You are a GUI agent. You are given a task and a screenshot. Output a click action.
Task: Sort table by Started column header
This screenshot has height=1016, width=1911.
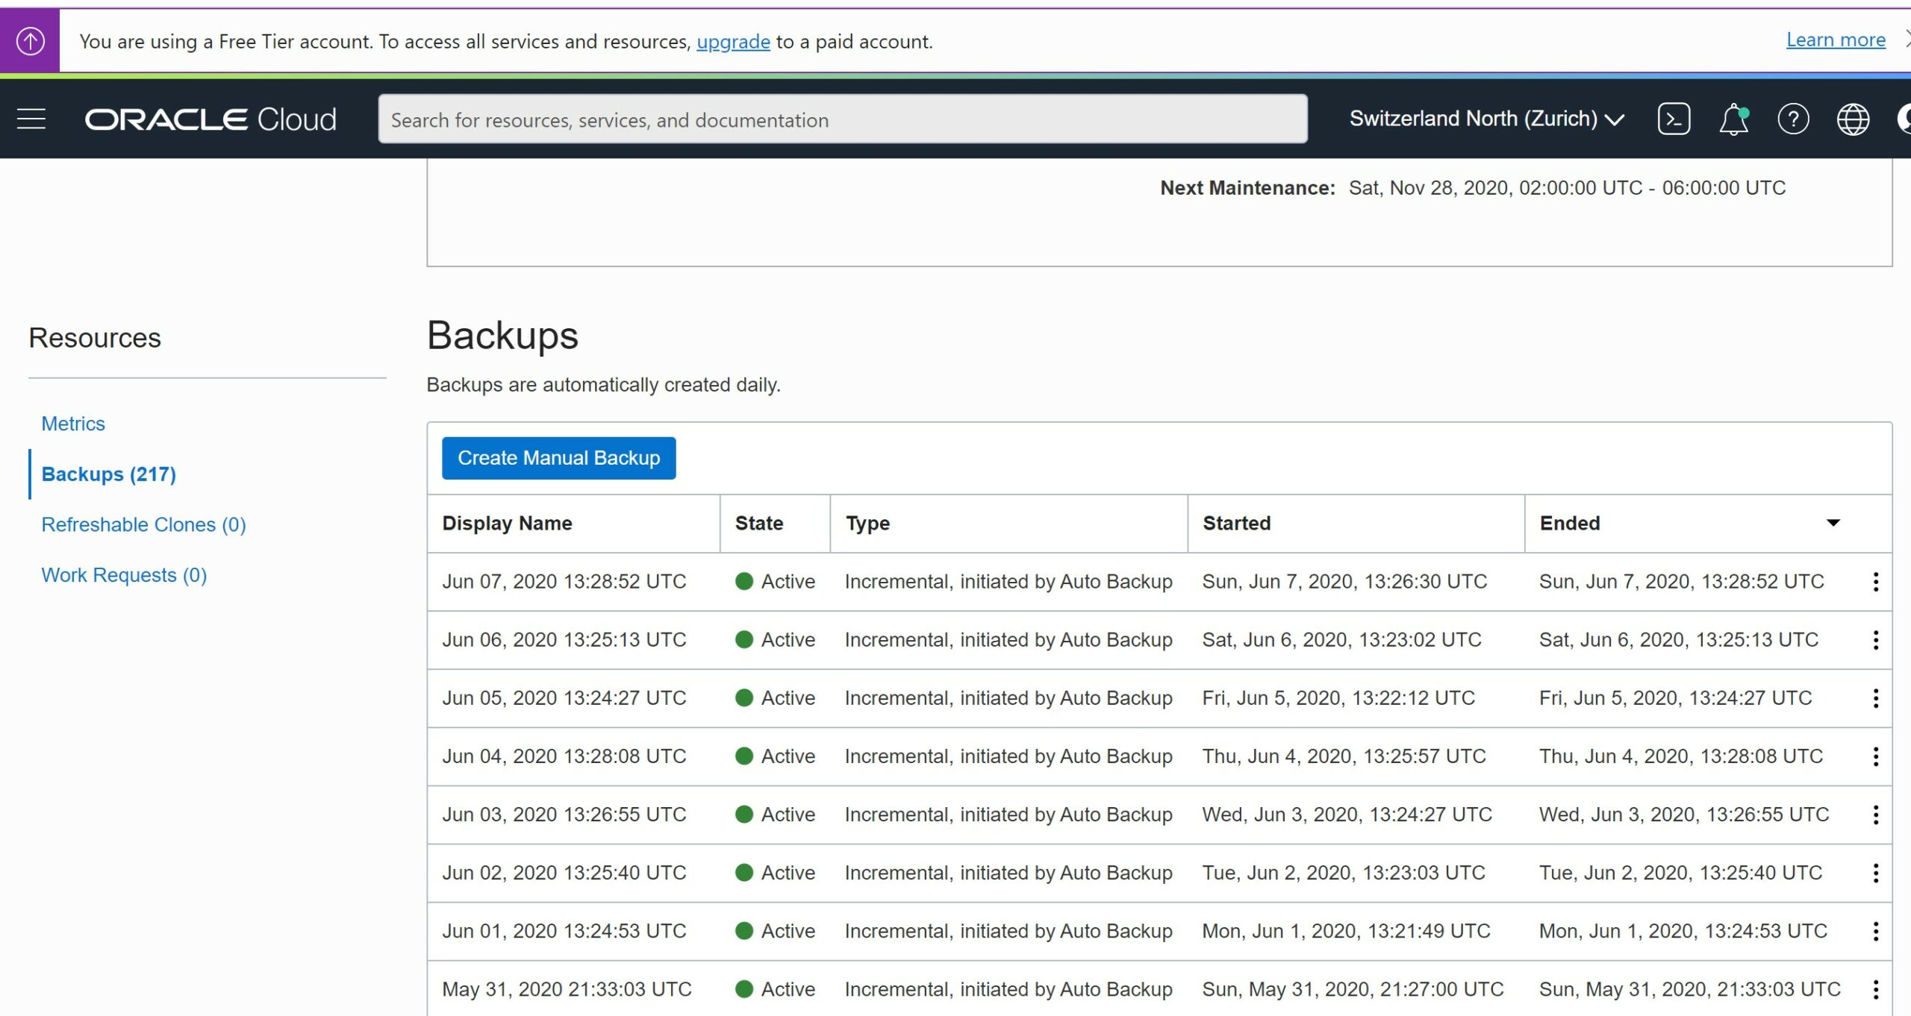tap(1236, 523)
